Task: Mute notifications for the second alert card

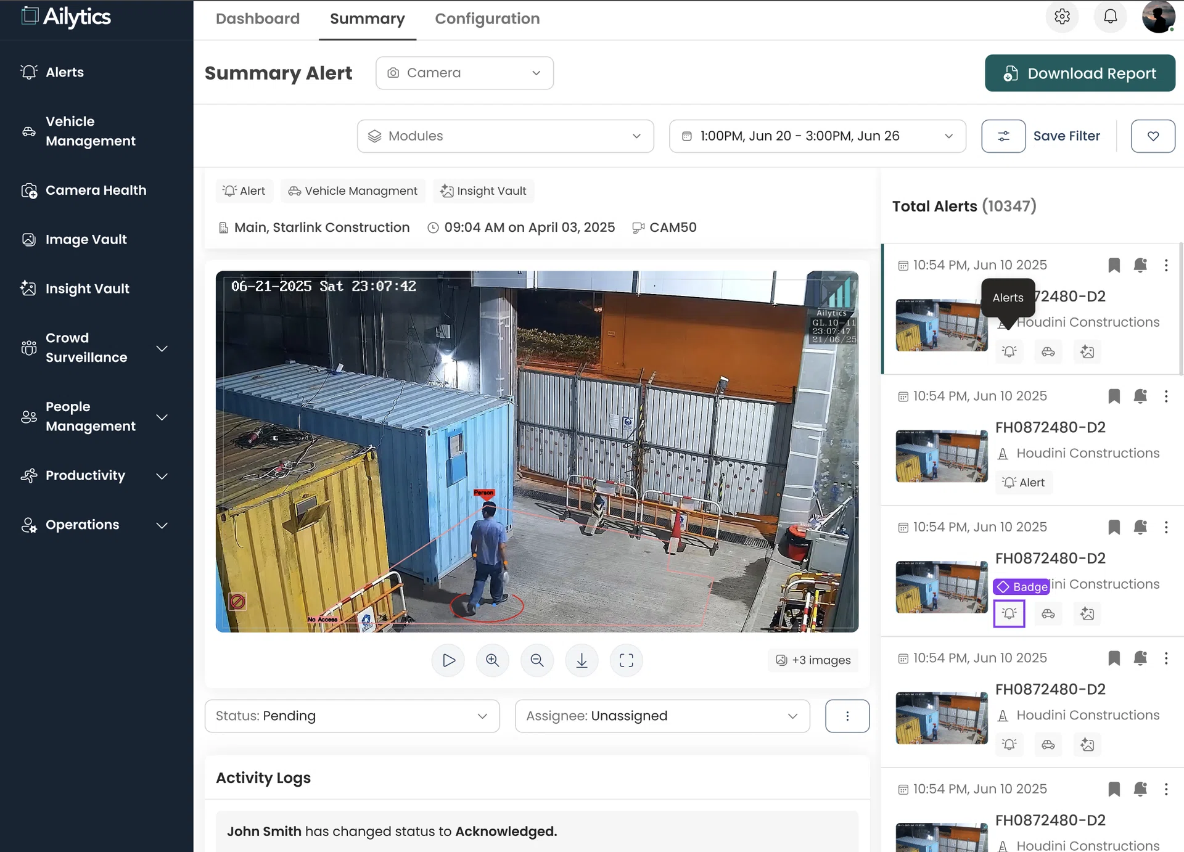Action: click(x=1140, y=396)
